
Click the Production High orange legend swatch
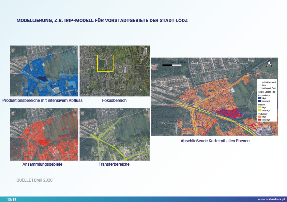click(259, 116)
